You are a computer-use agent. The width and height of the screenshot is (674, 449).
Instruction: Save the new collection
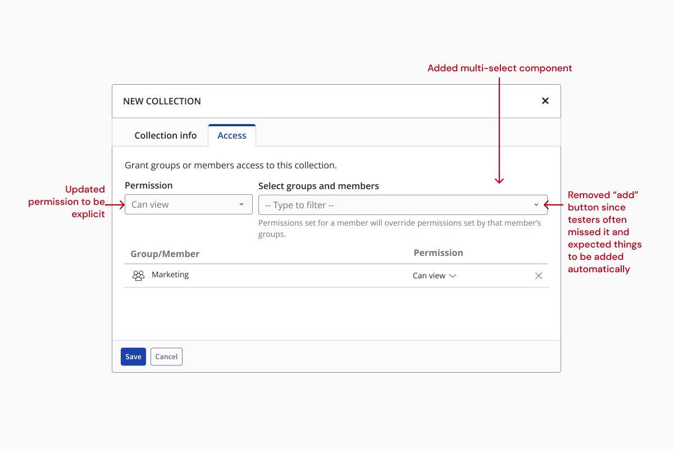133,356
